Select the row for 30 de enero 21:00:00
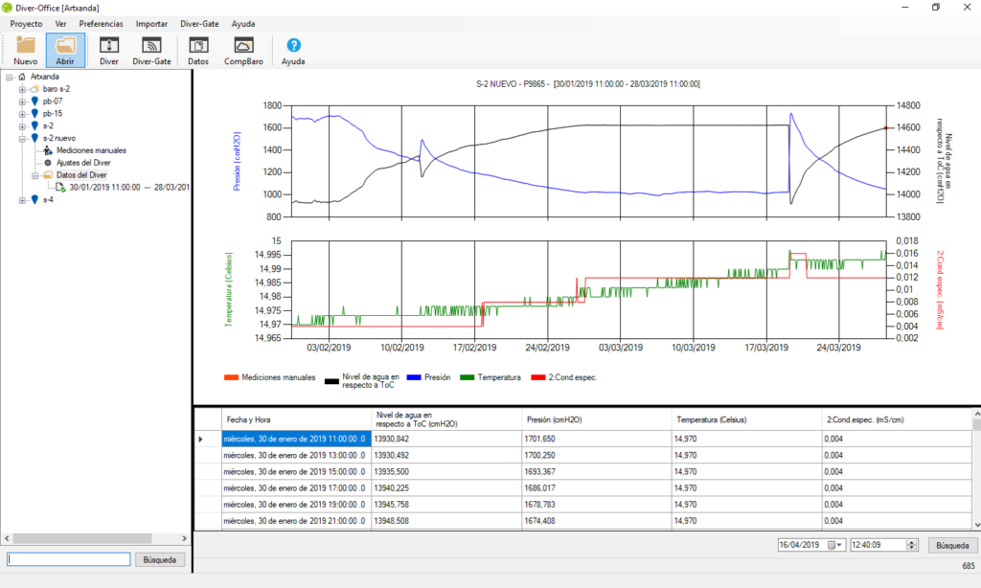 click(x=583, y=521)
